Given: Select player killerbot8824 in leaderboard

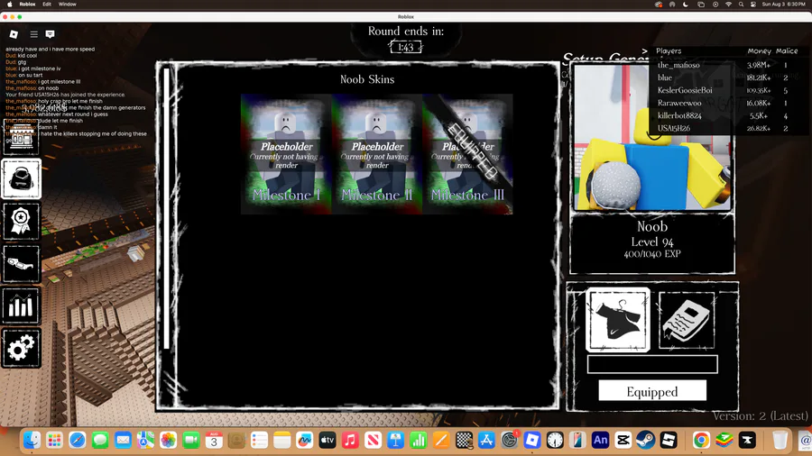Looking at the screenshot, I should (679, 115).
